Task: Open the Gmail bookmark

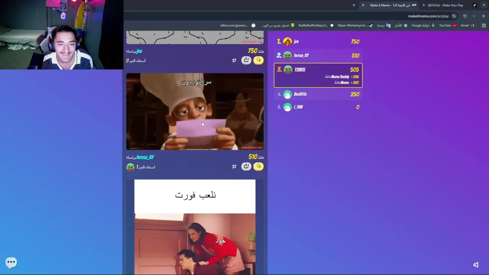Action: 467,26
